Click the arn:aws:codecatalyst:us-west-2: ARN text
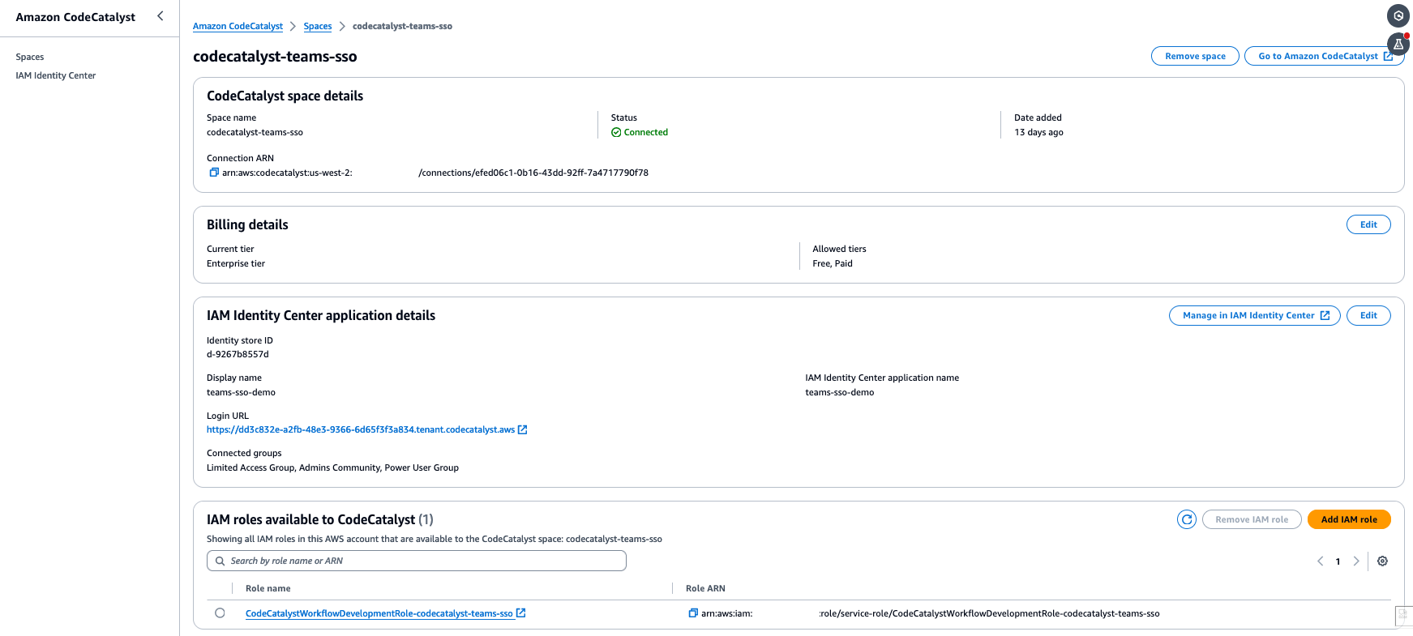The height and width of the screenshot is (636, 1413). point(287,173)
